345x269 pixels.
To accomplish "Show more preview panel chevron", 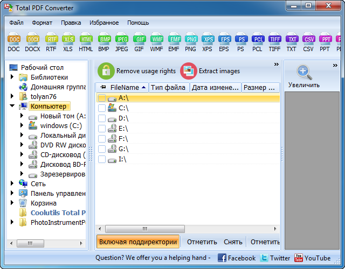I will click(335, 65).
